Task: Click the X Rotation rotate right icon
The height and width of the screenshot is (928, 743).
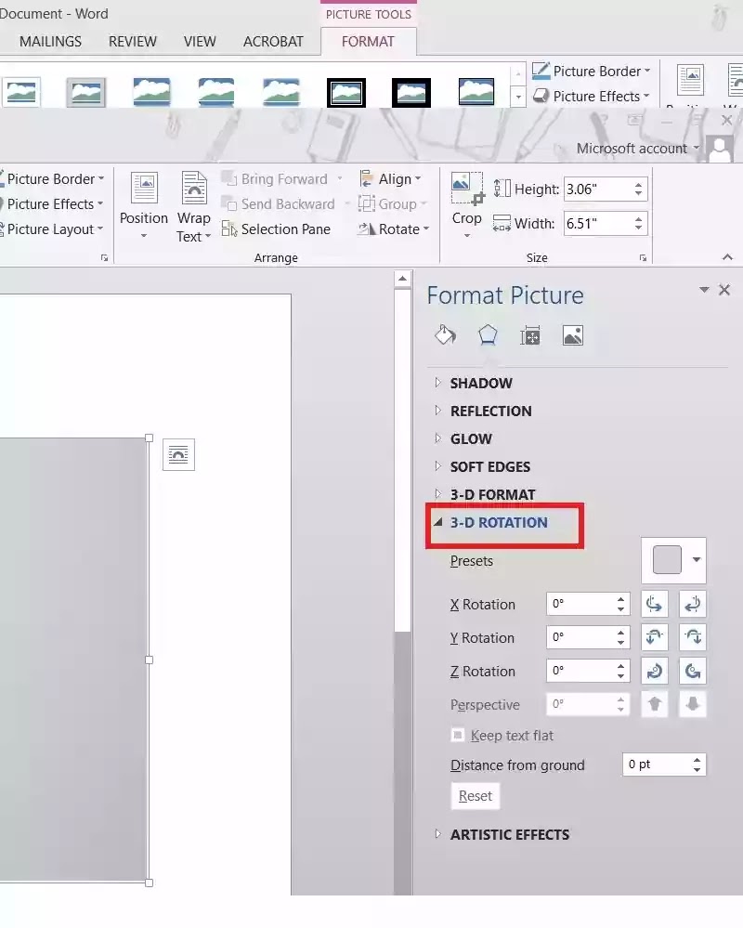Action: click(692, 604)
